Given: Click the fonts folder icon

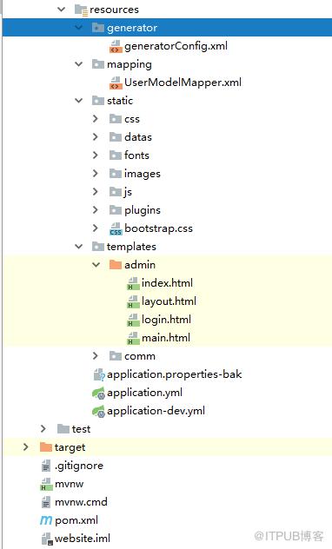Looking at the screenshot, I should [x=116, y=155].
